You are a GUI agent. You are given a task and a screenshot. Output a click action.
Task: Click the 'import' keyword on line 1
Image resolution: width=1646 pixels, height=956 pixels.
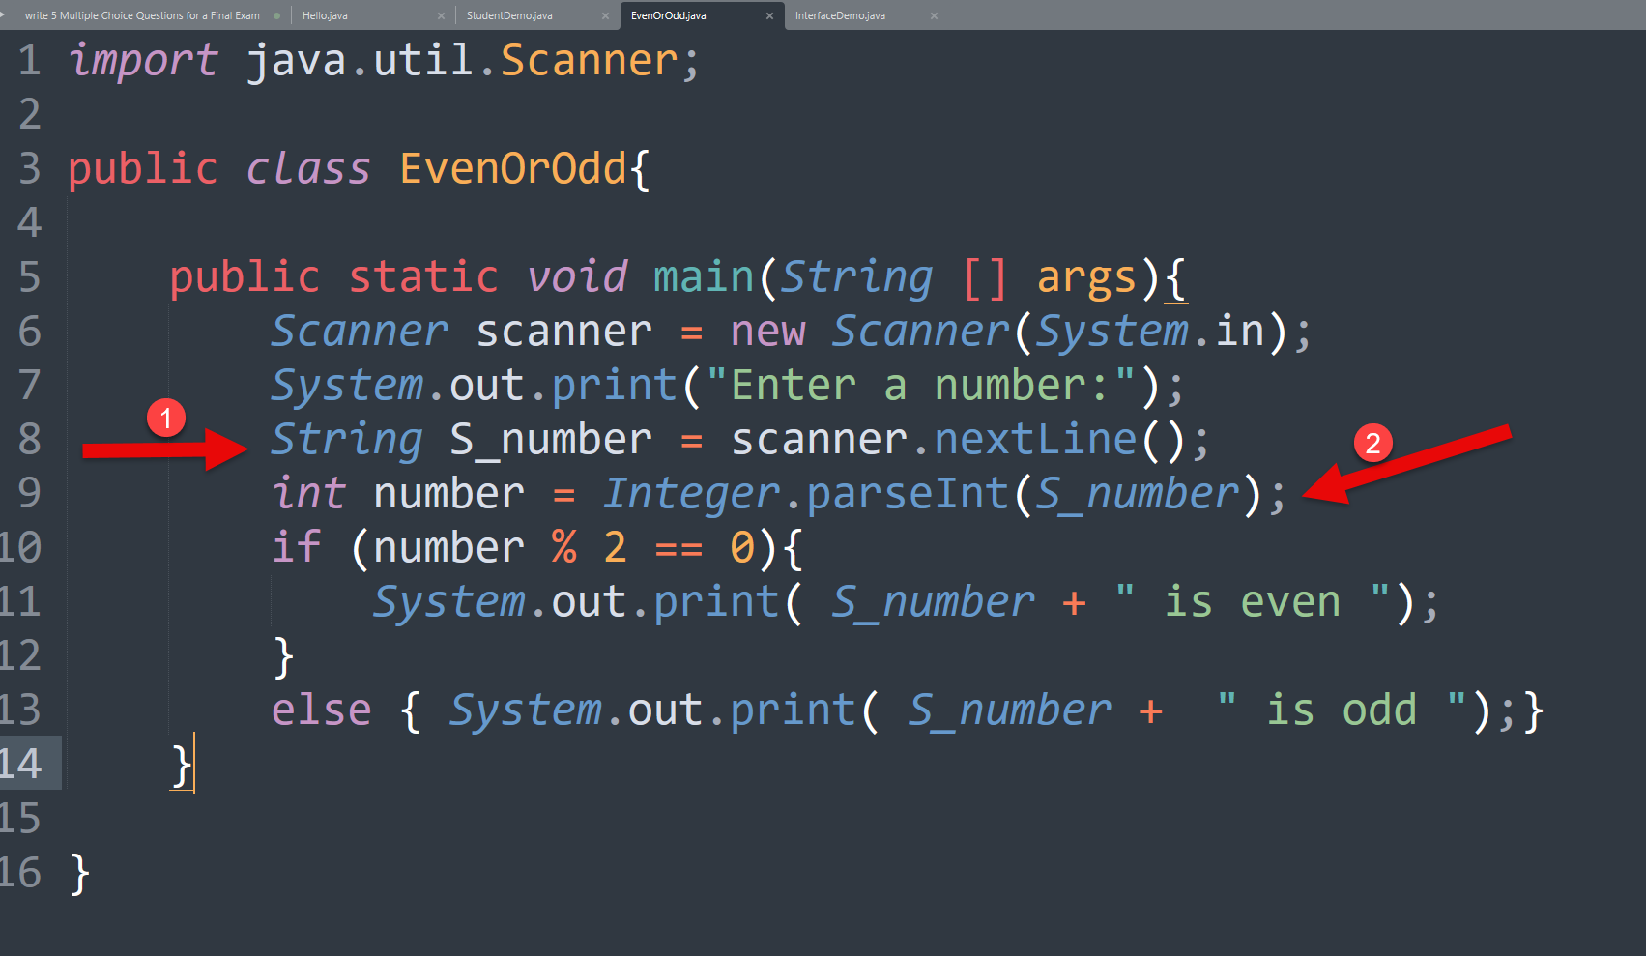pos(144,61)
